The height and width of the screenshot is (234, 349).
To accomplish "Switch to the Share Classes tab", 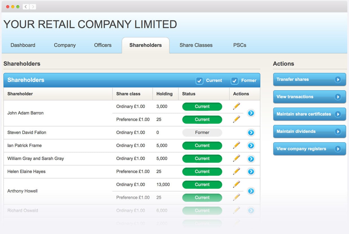I will coord(196,45).
